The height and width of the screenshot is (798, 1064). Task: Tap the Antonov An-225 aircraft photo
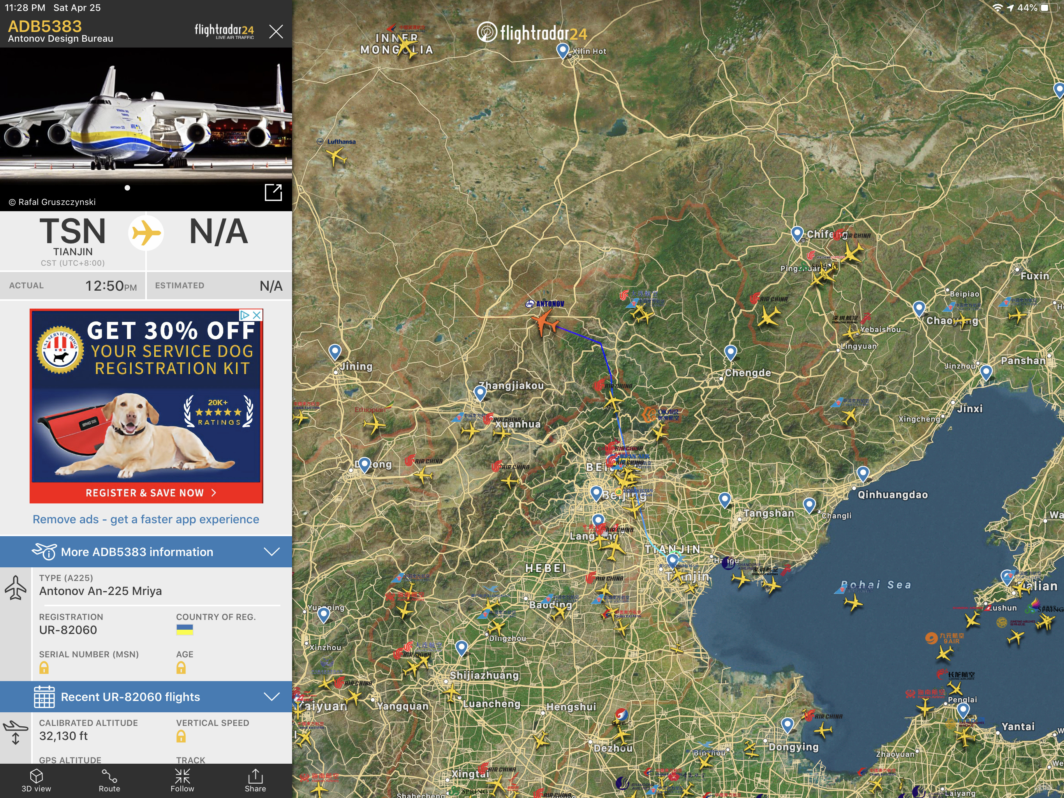[x=146, y=120]
